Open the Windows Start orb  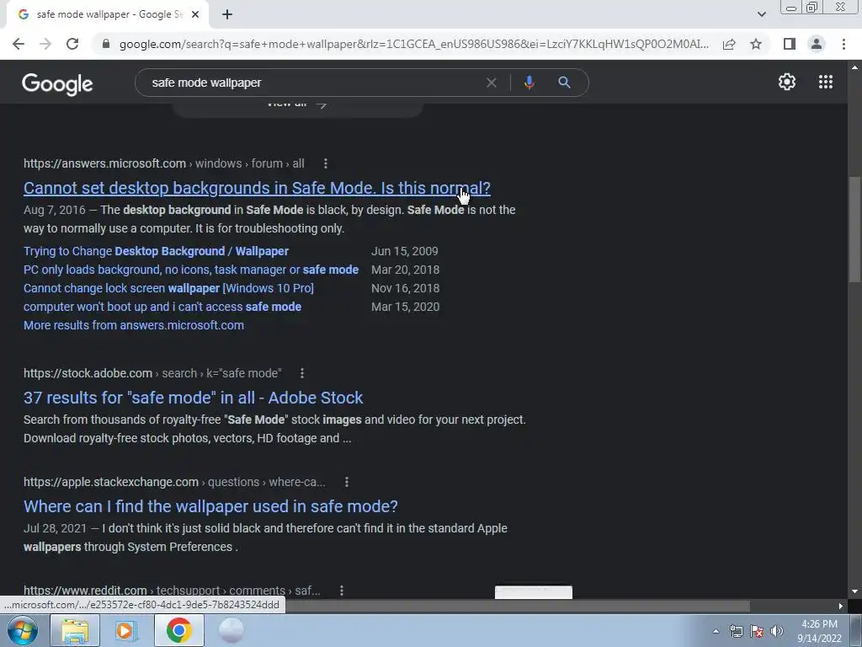pyautogui.click(x=23, y=630)
